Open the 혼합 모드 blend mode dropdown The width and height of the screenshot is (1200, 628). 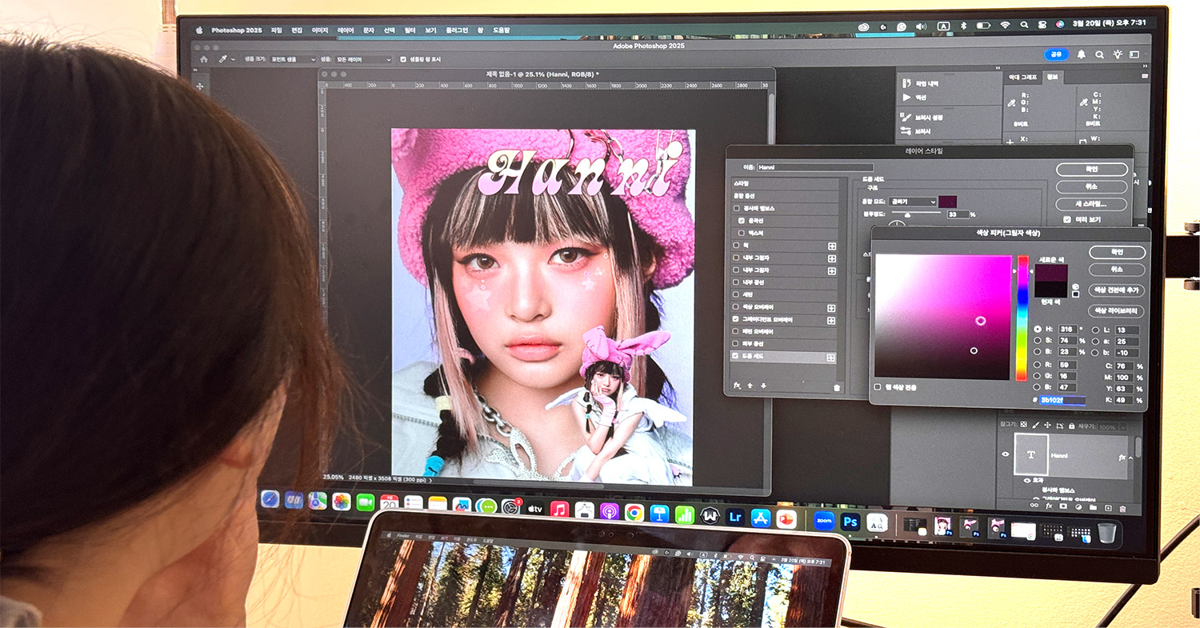pos(912,202)
